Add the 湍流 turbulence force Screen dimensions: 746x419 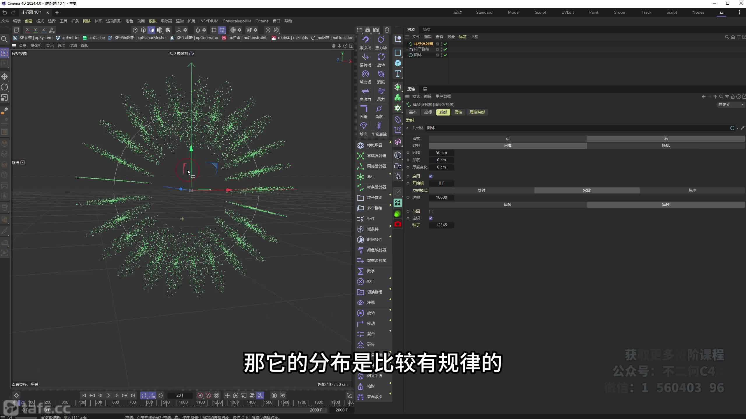pyautogui.click(x=381, y=77)
